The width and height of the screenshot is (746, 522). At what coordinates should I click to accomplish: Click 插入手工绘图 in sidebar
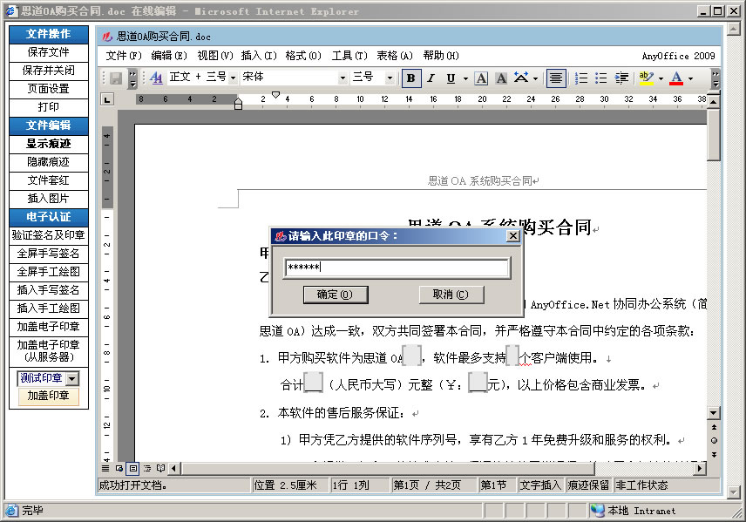(49, 308)
